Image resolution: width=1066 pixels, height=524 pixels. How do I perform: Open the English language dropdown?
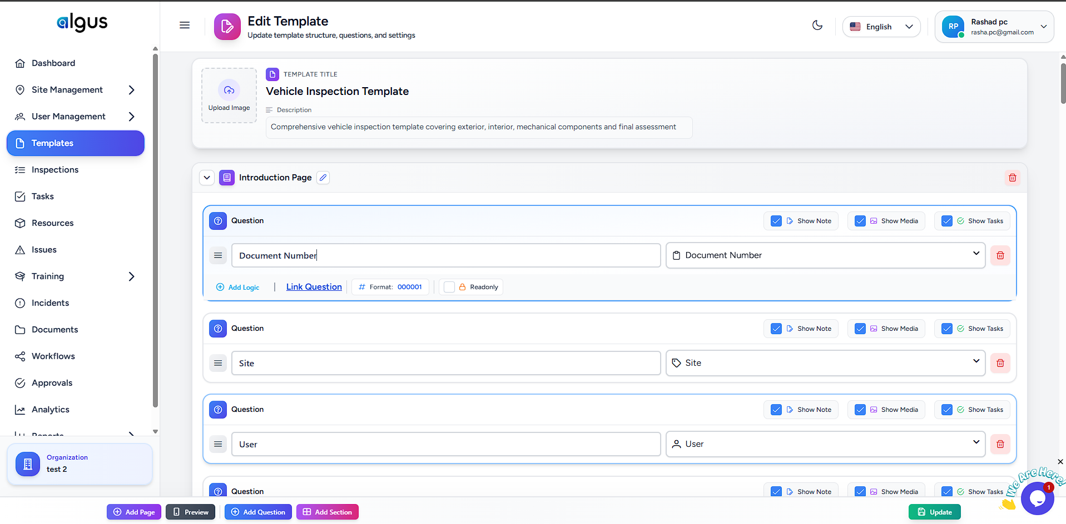[x=881, y=26]
